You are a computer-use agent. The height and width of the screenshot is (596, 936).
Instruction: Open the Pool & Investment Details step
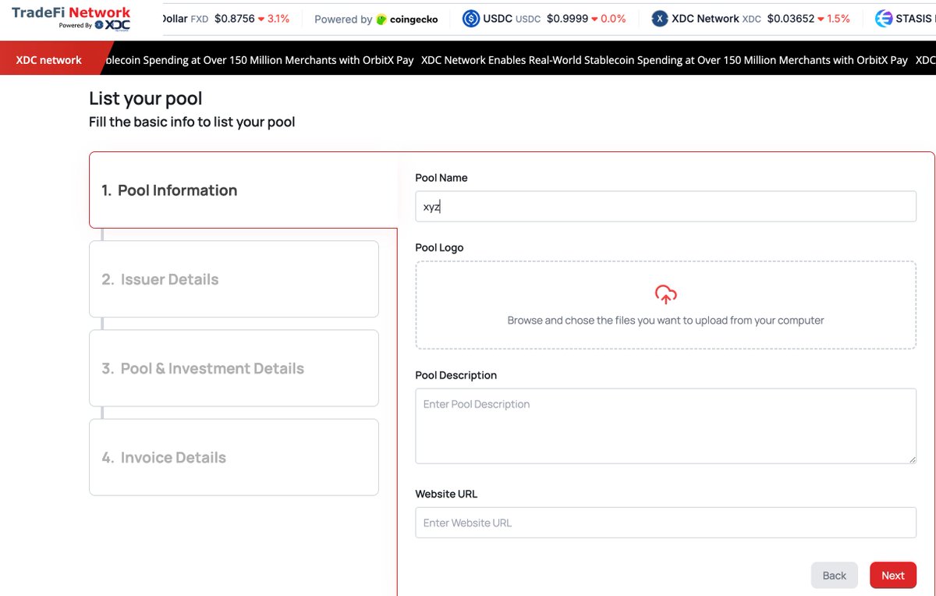click(234, 368)
